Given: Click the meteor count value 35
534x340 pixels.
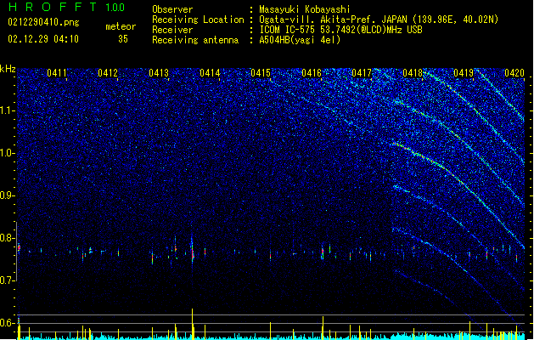Looking at the screenshot, I should (123, 39).
